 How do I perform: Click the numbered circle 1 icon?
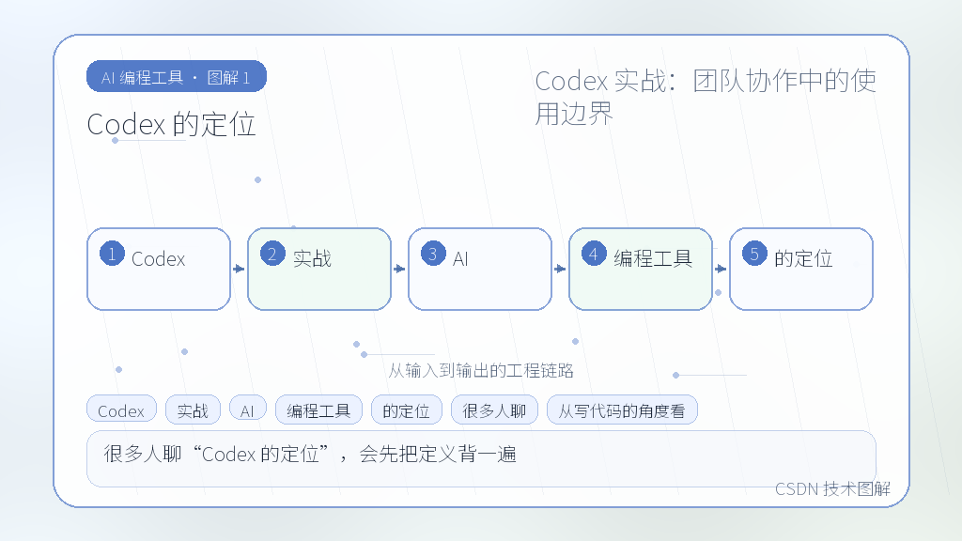(113, 254)
